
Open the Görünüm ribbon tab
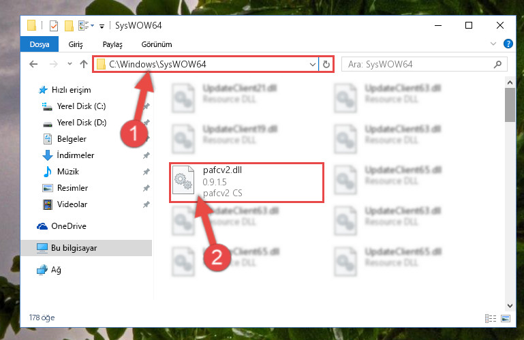click(x=157, y=44)
